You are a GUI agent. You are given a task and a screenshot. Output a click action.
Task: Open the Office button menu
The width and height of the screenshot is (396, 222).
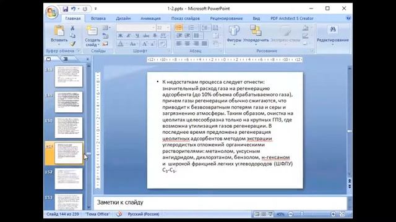(51, 12)
